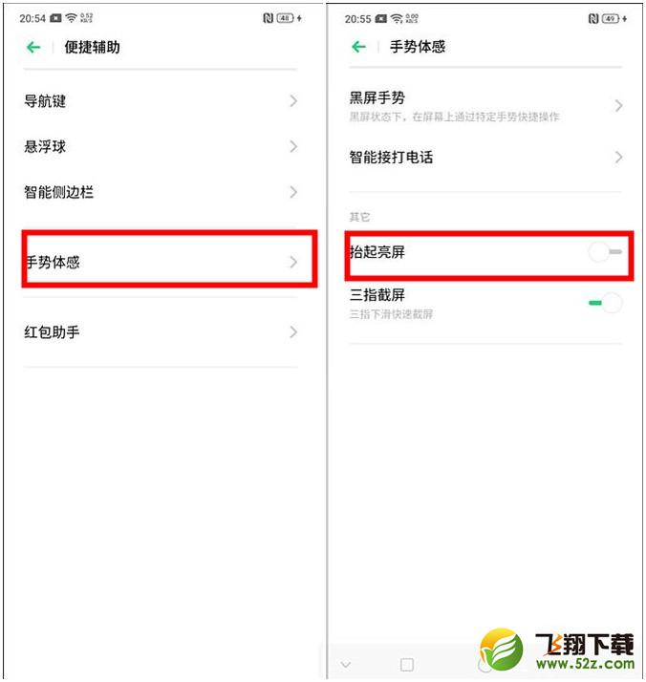Tap the 飞翔下载 watermark logo

click(557, 650)
